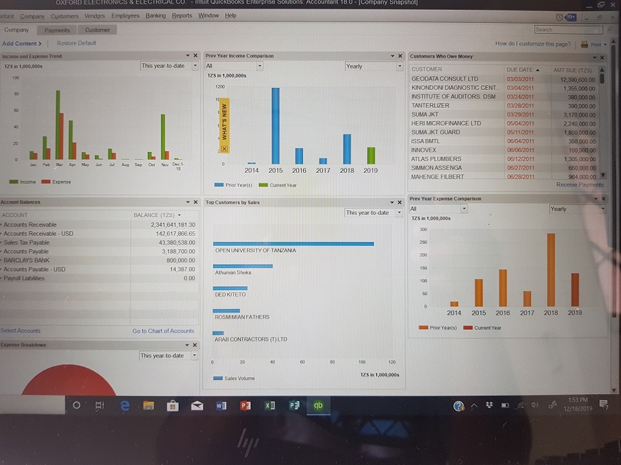621x465 pixels.
Task: Click the Accounts Receivable - USD account row
Action: (98, 234)
